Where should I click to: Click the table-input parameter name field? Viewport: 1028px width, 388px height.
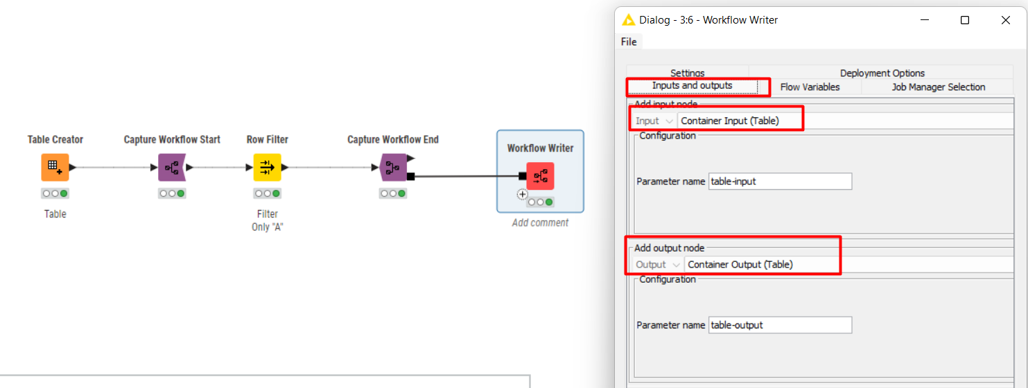tap(781, 182)
